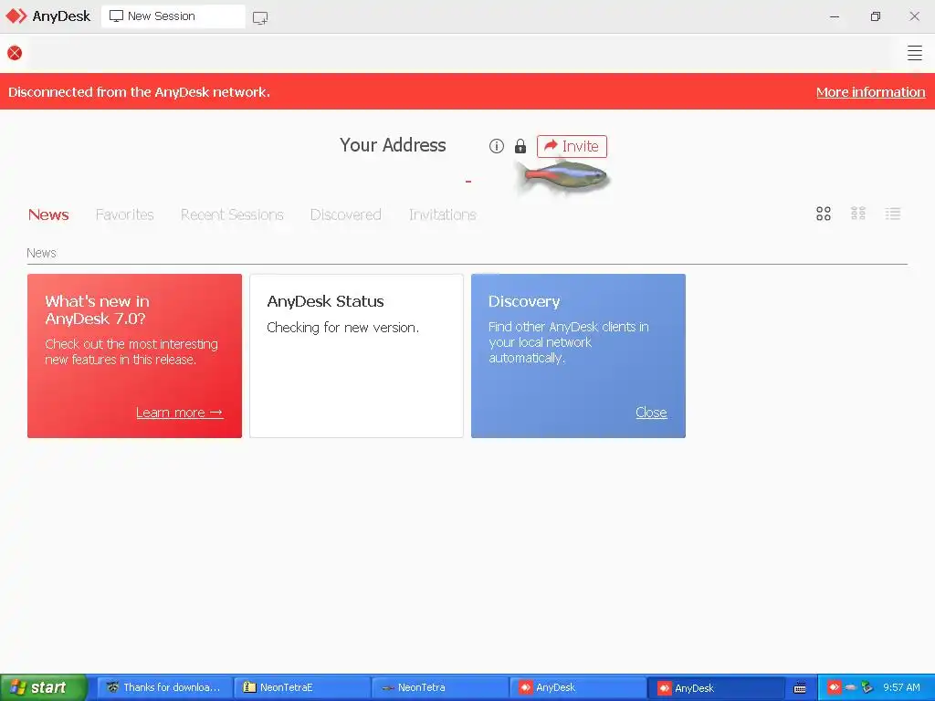The height and width of the screenshot is (701, 935).
Task: Click AnyDesk tray icon in system tray
Action: [x=834, y=687]
